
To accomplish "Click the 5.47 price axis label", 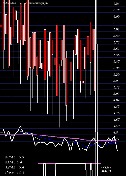I will [116, 62].
